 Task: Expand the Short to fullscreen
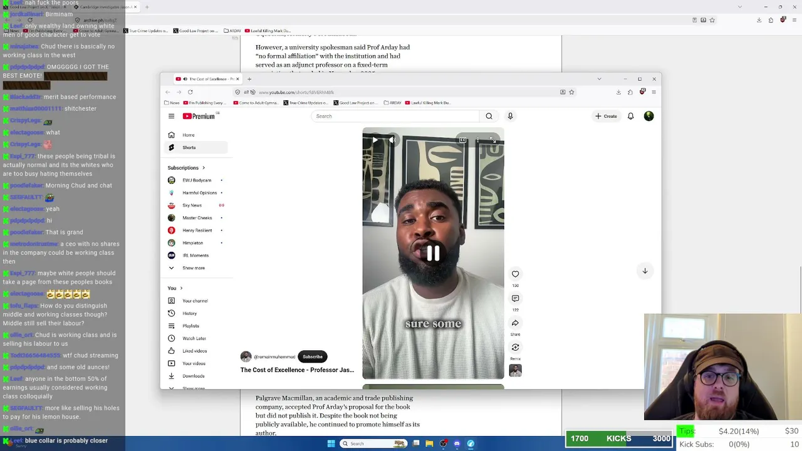pyautogui.click(x=493, y=140)
